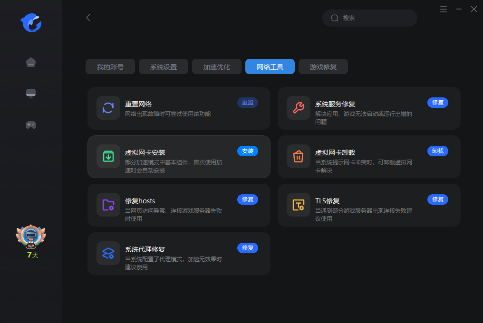Click the 重置网络 refresh icon
The height and width of the screenshot is (323, 483).
pyautogui.click(x=108, y=108)
